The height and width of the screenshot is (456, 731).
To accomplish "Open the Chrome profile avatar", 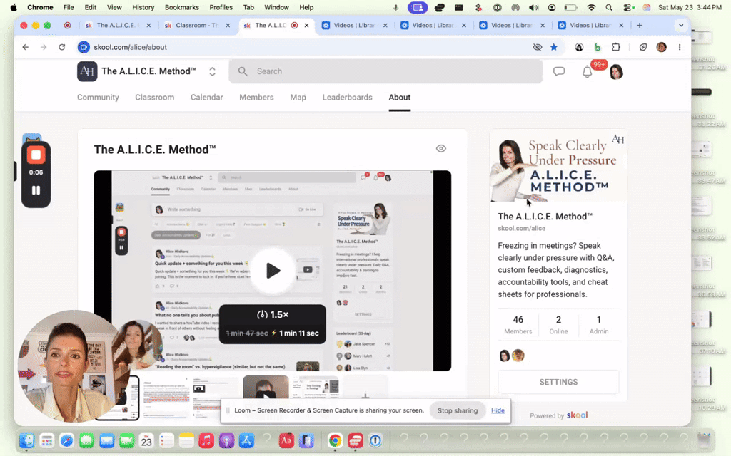I will coord(661,47).
